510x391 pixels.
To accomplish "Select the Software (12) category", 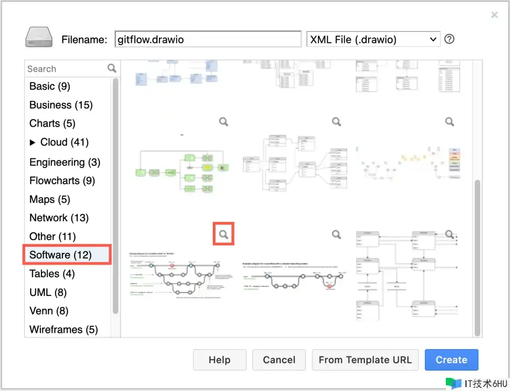I will pos(61,255).
